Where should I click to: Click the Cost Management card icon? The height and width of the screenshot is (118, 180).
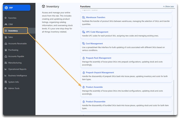(83, 43)
